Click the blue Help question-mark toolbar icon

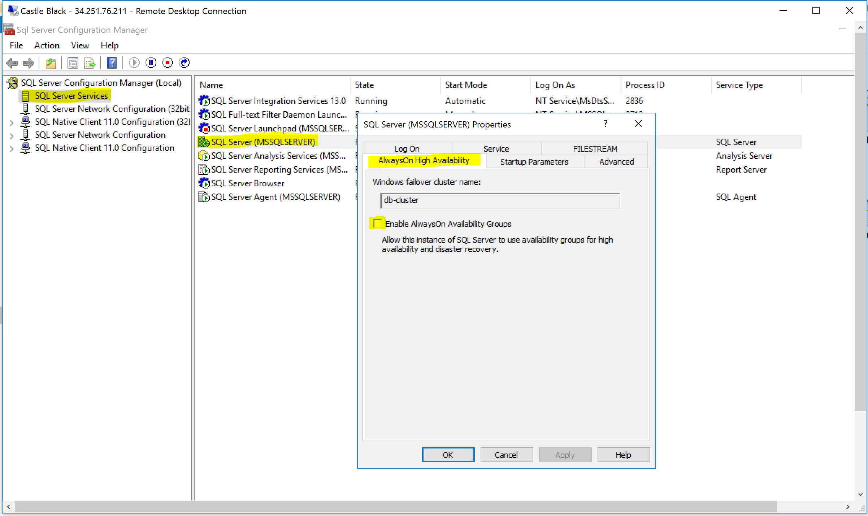coord(112,63)
